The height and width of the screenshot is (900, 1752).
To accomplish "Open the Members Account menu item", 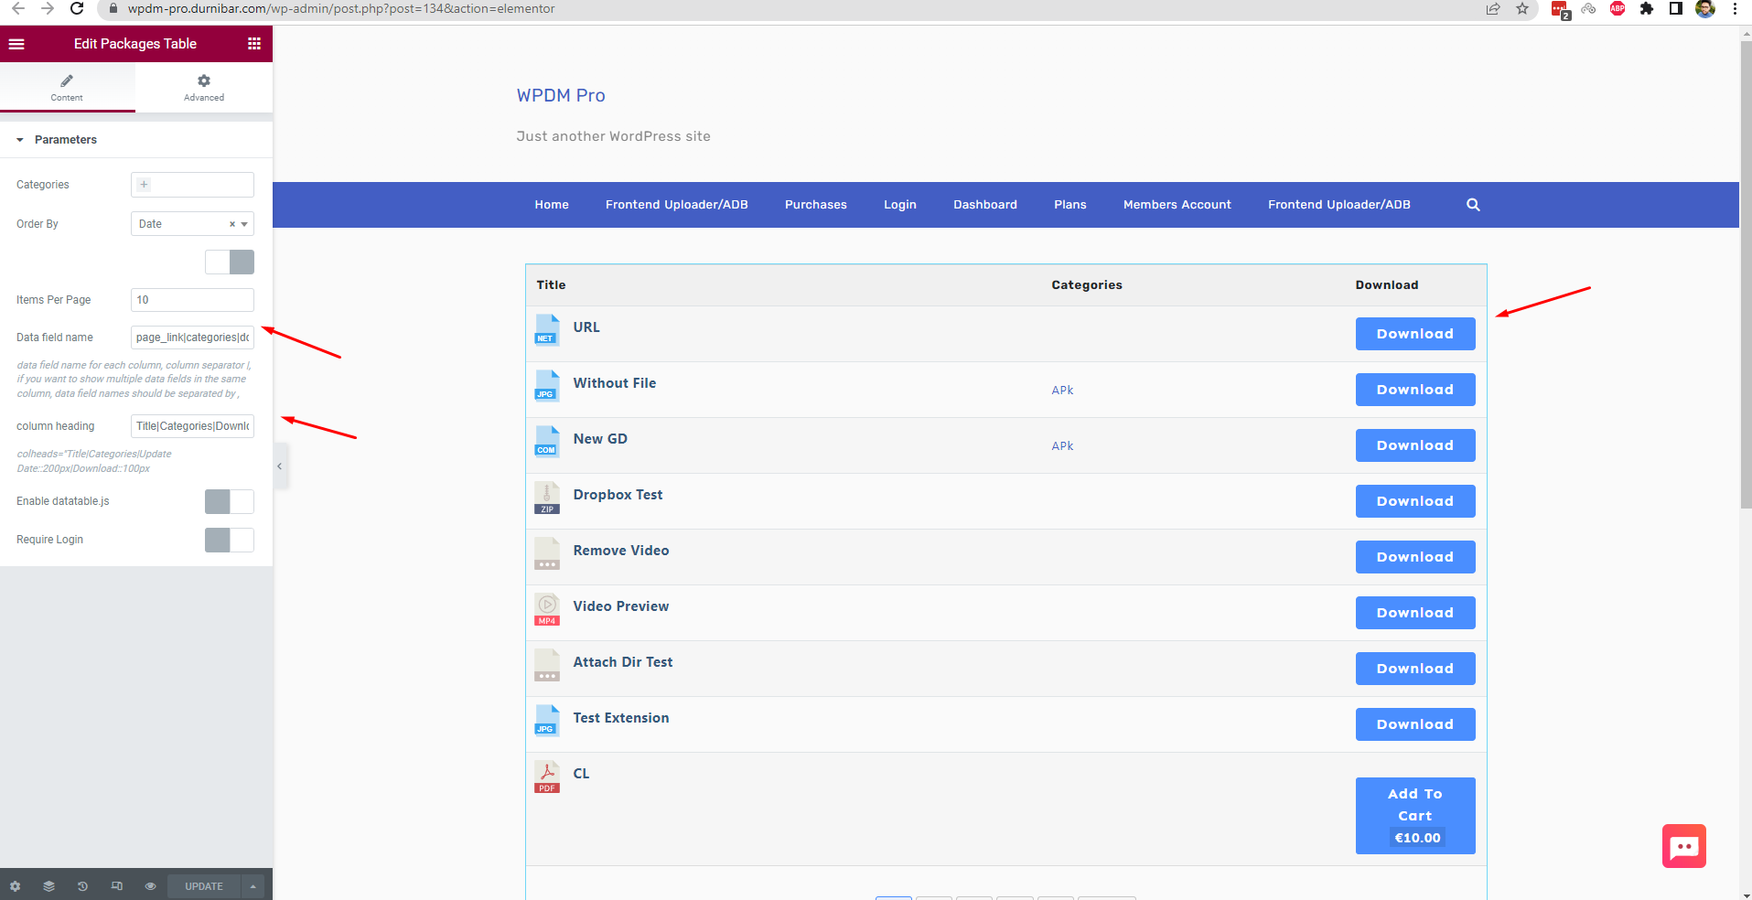I will [1177, 205].
